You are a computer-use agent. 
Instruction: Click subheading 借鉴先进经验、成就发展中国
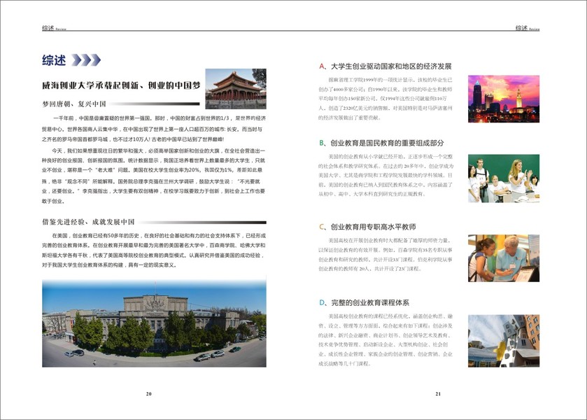88,222
